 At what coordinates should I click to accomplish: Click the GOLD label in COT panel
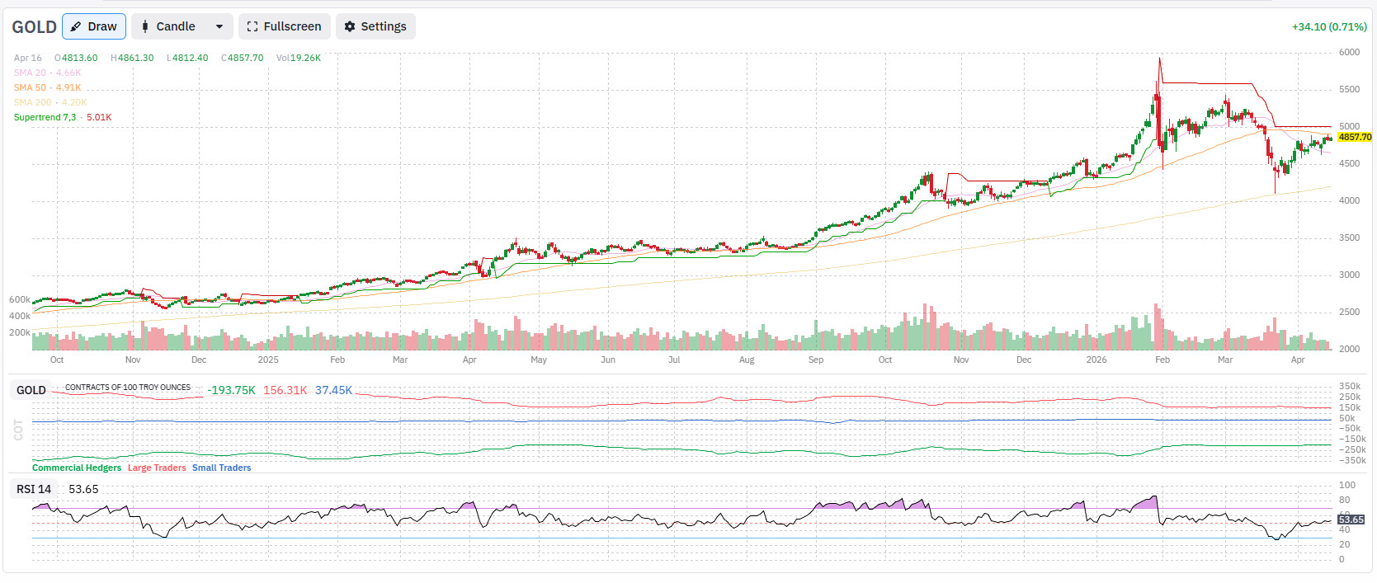pos(31,390)
